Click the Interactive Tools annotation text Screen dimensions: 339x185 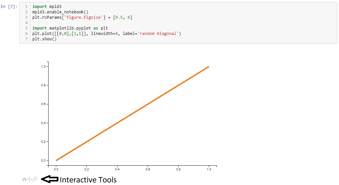point(88,180)
